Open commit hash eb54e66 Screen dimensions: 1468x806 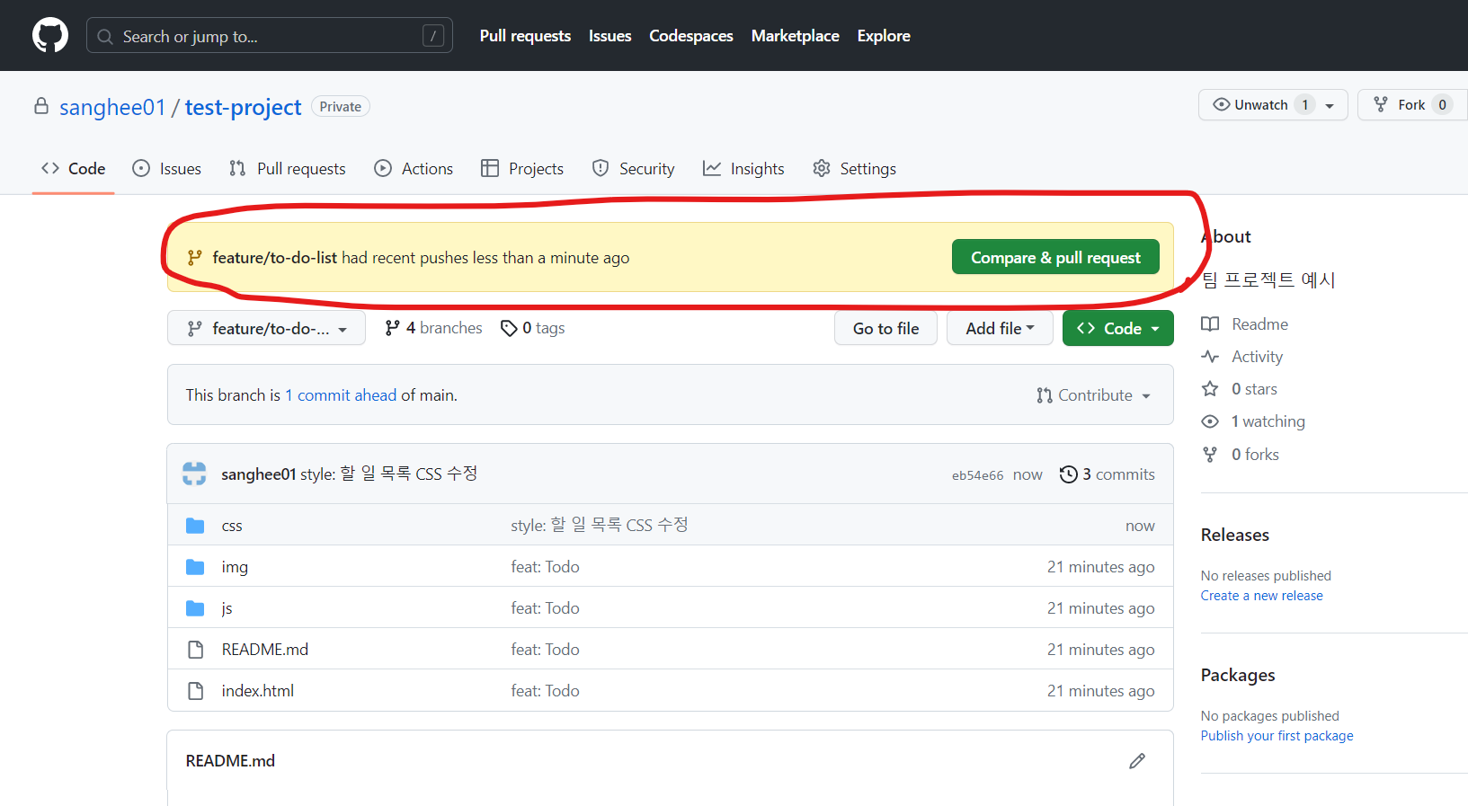977,475
